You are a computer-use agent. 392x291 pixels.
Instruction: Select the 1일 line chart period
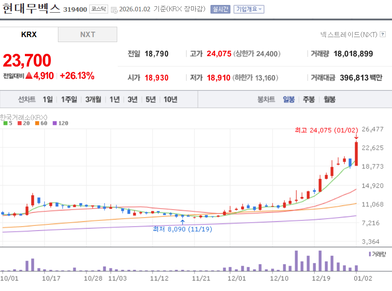click(48, 100)
